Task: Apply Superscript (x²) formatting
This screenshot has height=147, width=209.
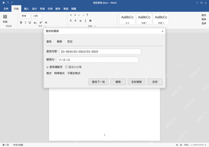Action: point(41,22)
